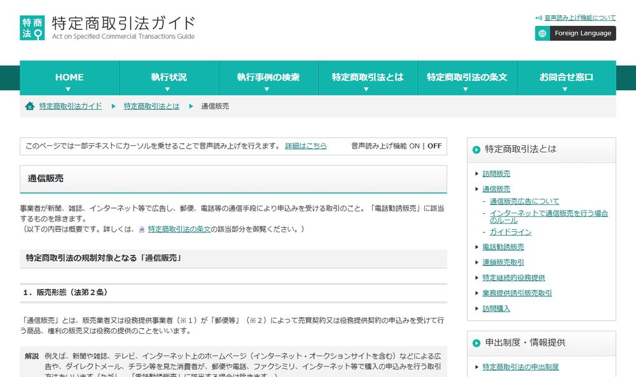The width and height of the screenshot is (636, 377).
Task: Click heading 特定商取引法の規制対象となる「通信販売」
Action: coord(104,258)
